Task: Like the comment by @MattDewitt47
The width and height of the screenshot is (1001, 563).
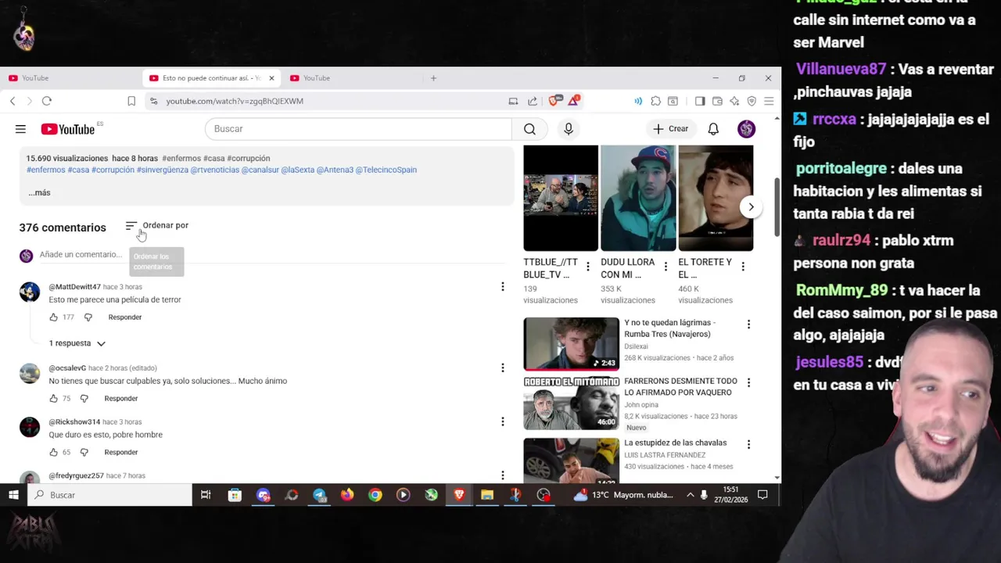Action: tap(53, 317)
